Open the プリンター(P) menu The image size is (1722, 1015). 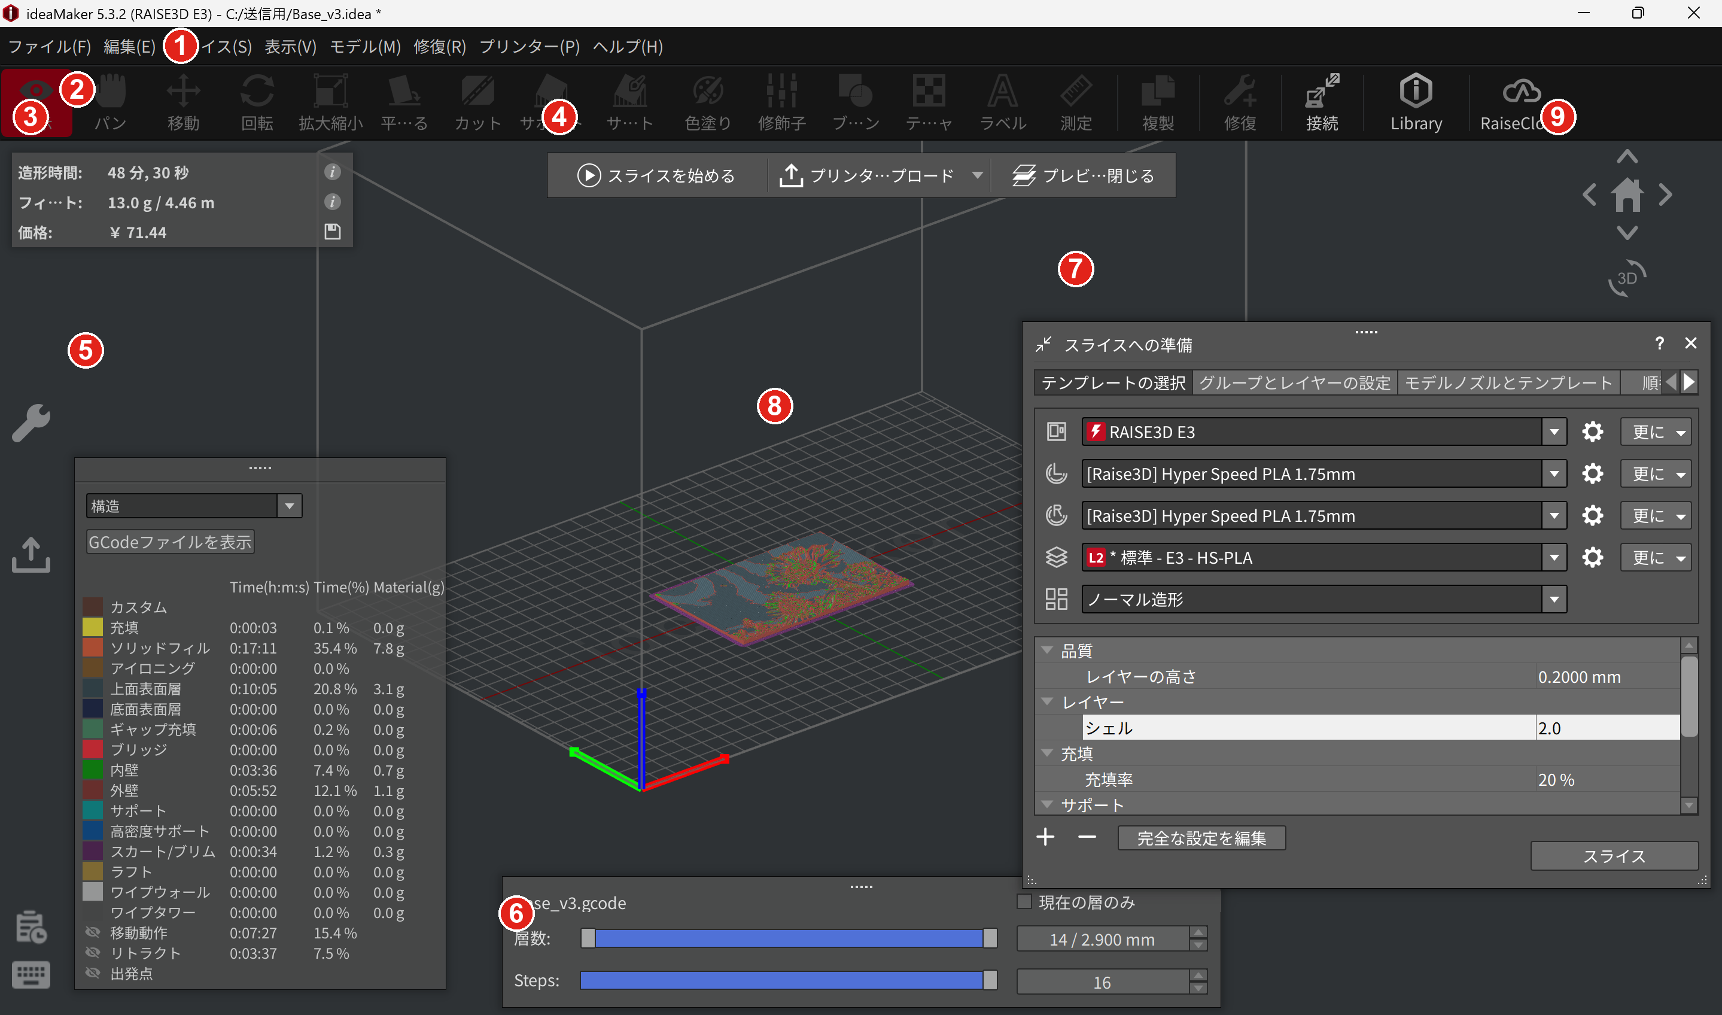coord(529,47)
